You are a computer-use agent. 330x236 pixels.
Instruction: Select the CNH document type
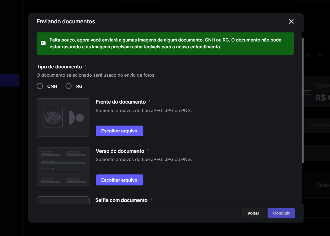click(40, 86)
